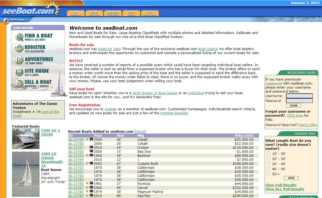Click the camera icon in row sb:10793

(x=91, y=163)
